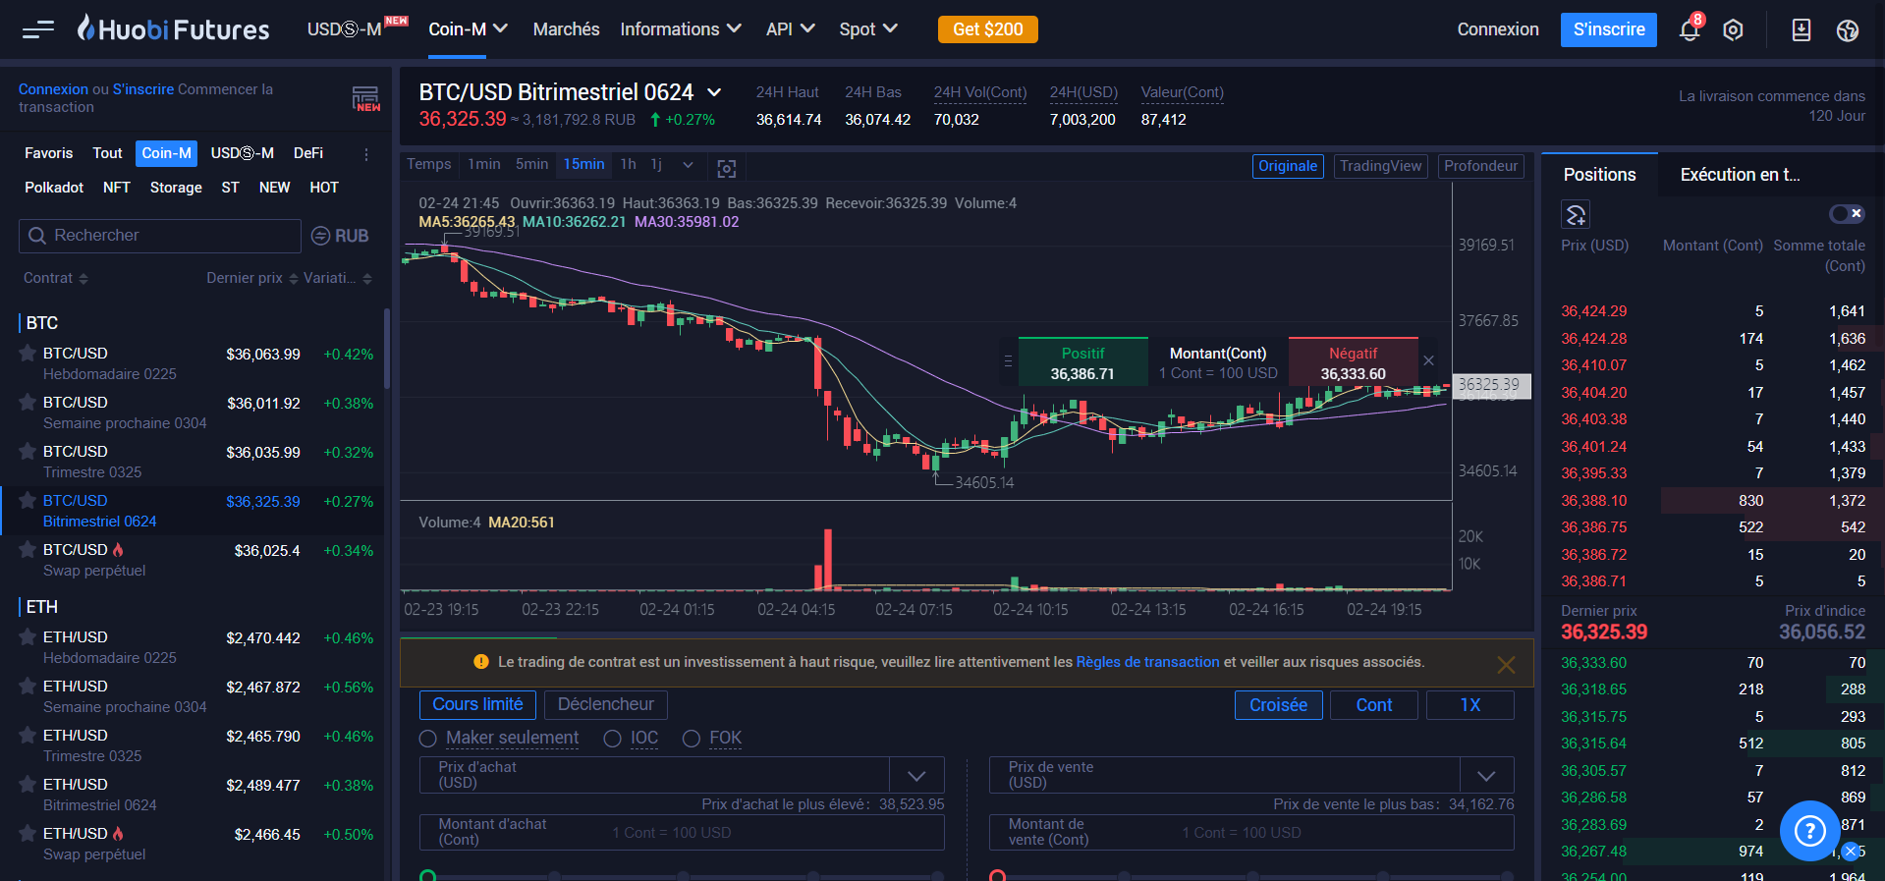Open the help question-mark bubble
1885x881 pixels.
point(1809,831)
